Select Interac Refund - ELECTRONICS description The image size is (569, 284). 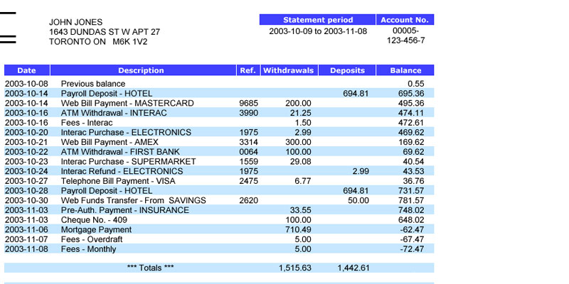pyautogui.click(x=122, y=171)
